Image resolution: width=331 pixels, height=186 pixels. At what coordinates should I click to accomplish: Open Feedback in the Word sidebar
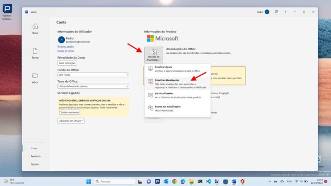35,156
